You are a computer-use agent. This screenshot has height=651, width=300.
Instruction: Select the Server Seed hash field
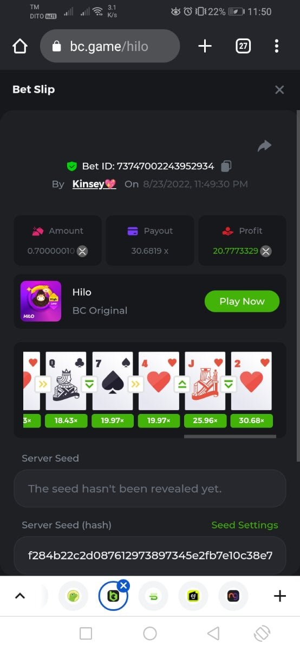(150, 555)
